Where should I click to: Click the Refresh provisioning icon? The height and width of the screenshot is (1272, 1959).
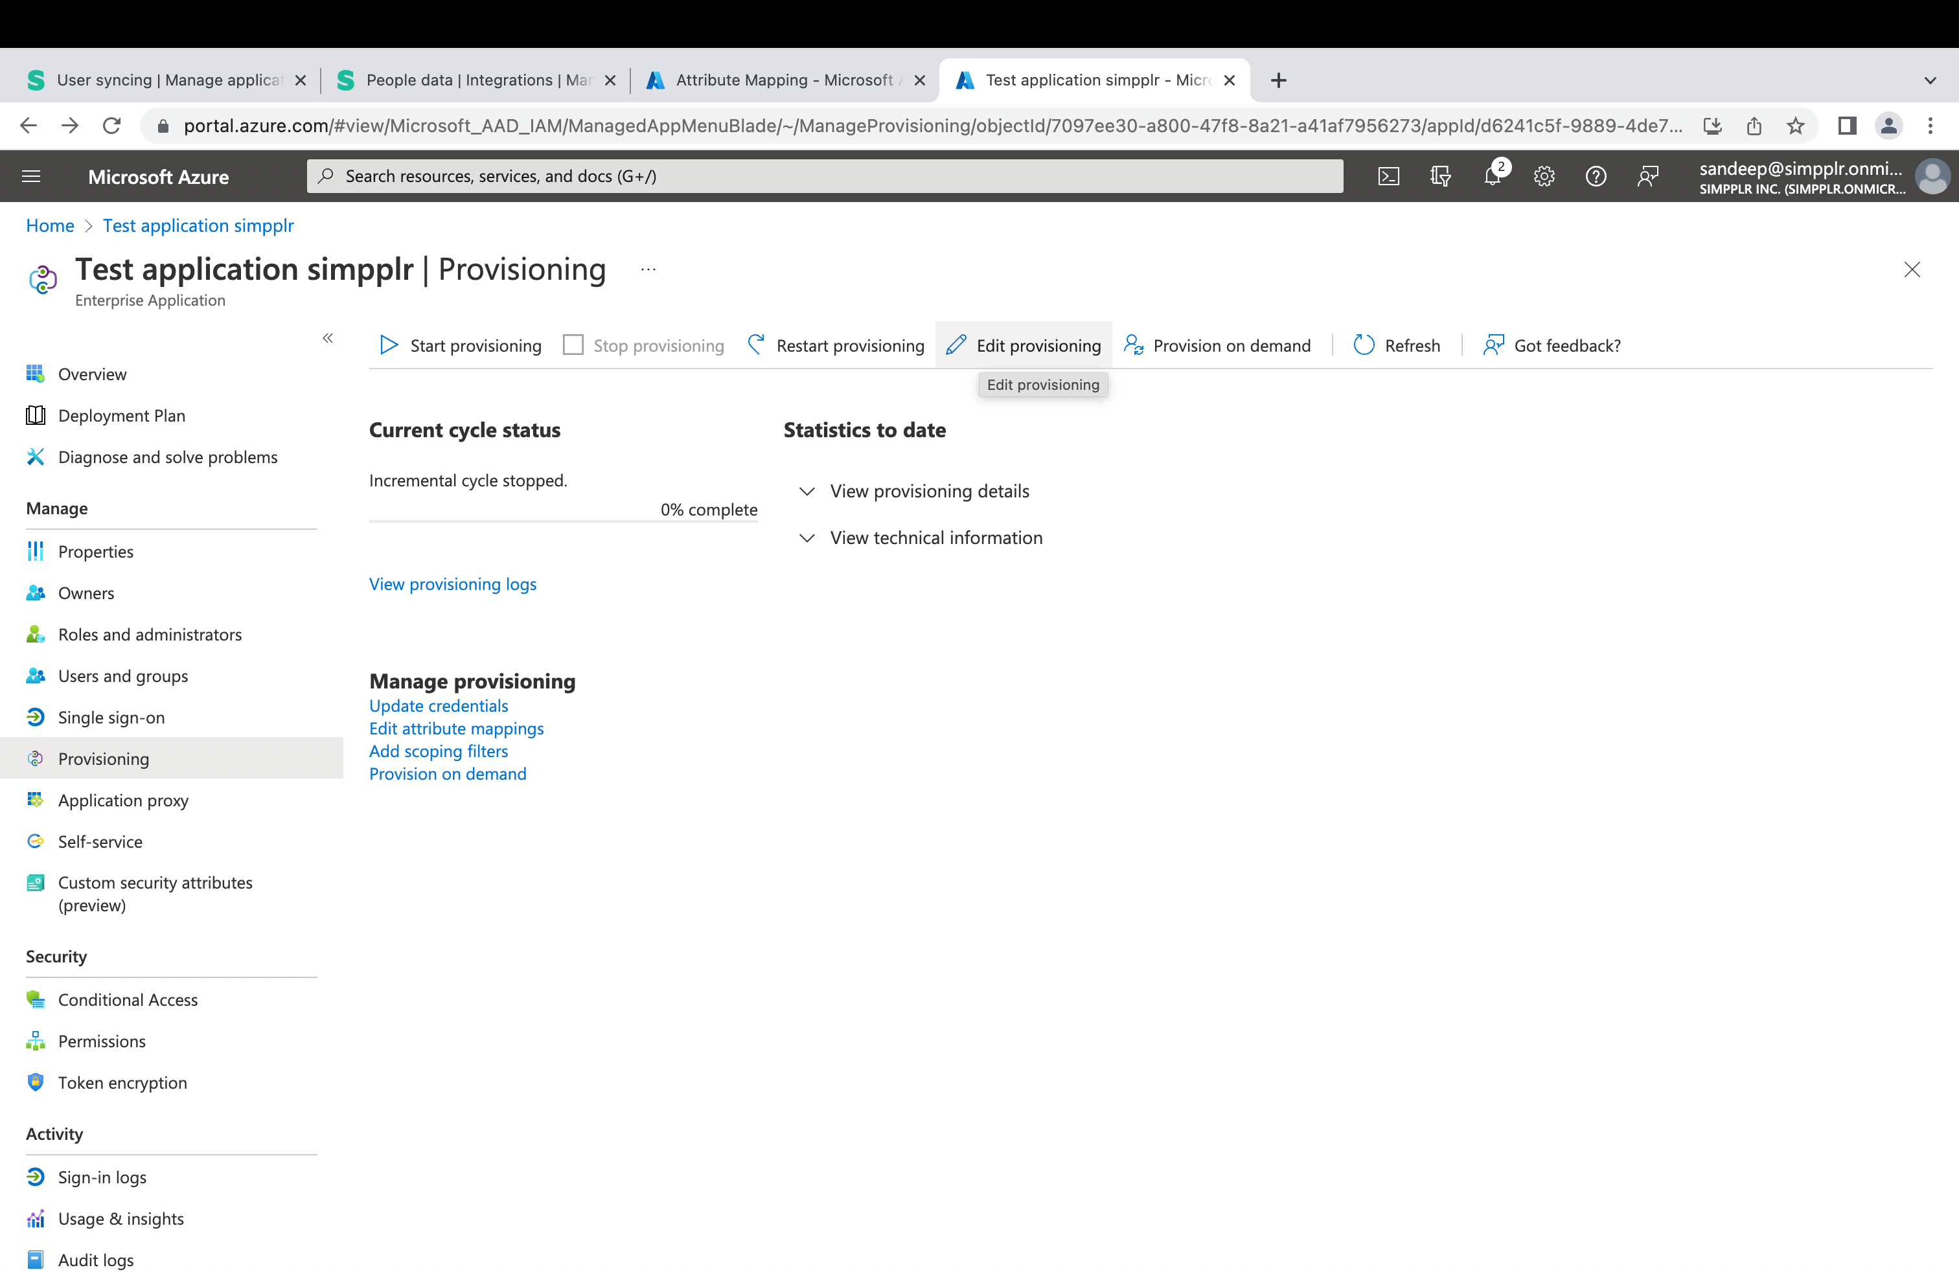coord(1363,345)
